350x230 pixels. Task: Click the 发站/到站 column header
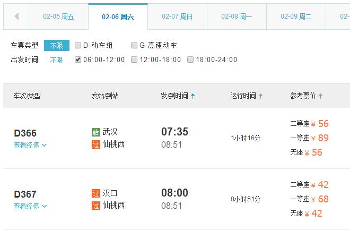(105, 96)
